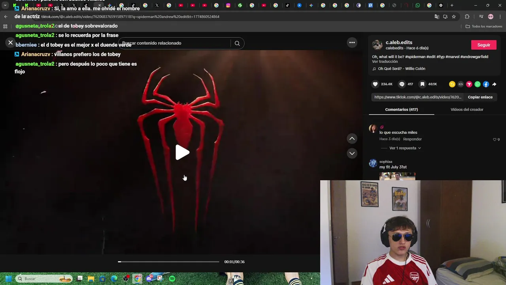Save the video with the bookmark icon

point(423,84)
